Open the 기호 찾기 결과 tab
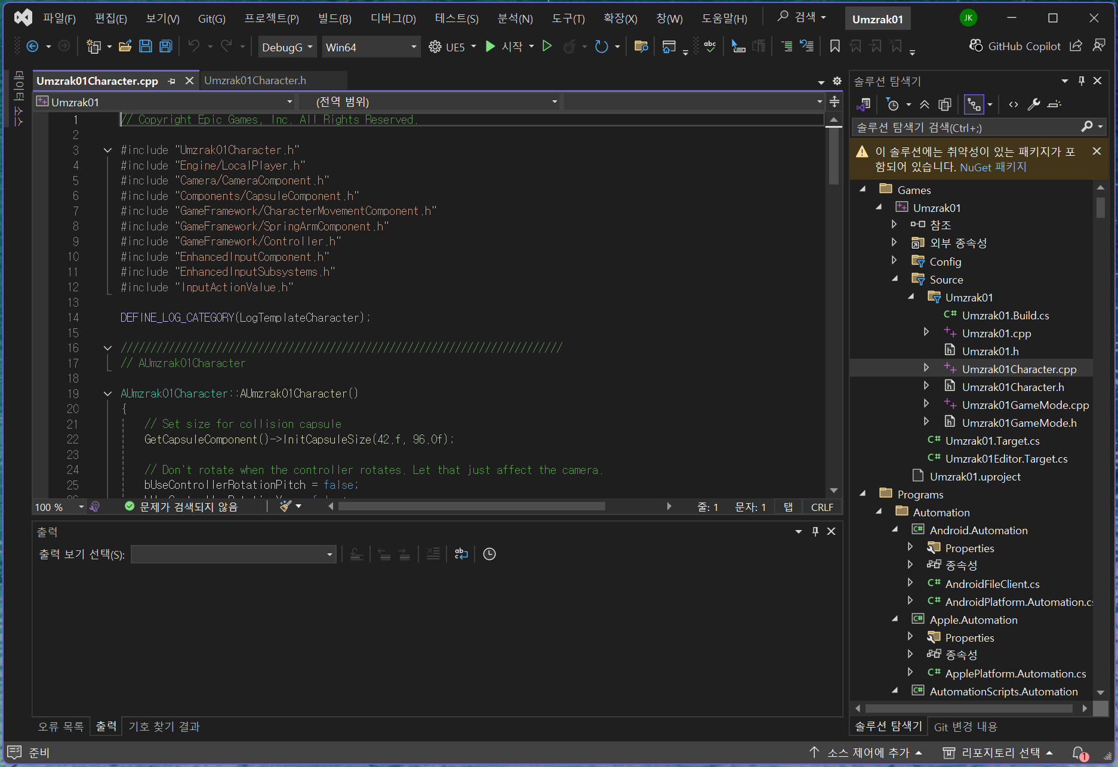Viewport: 1118px width, 767px height. 164,726
